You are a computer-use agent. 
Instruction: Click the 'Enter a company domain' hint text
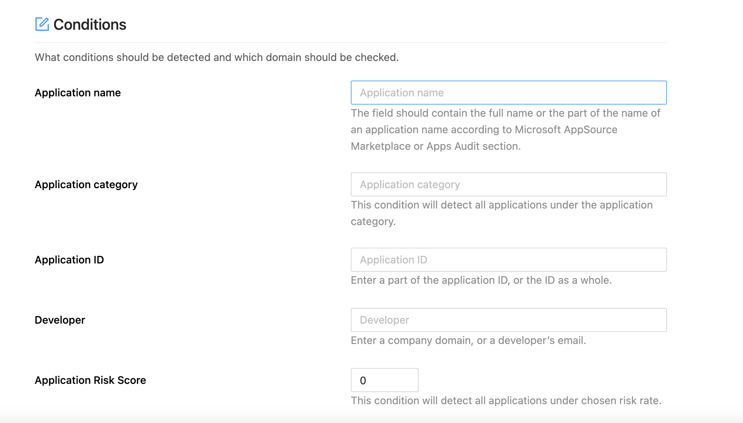(468, 341)
